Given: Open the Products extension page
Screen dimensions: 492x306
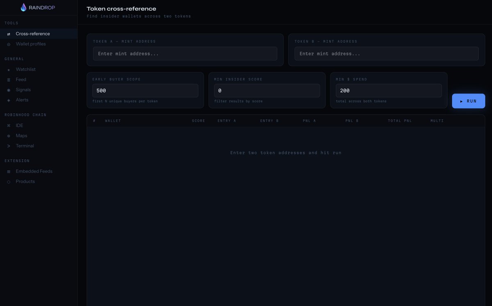Looking at the screenshot, I should [39, 181].
